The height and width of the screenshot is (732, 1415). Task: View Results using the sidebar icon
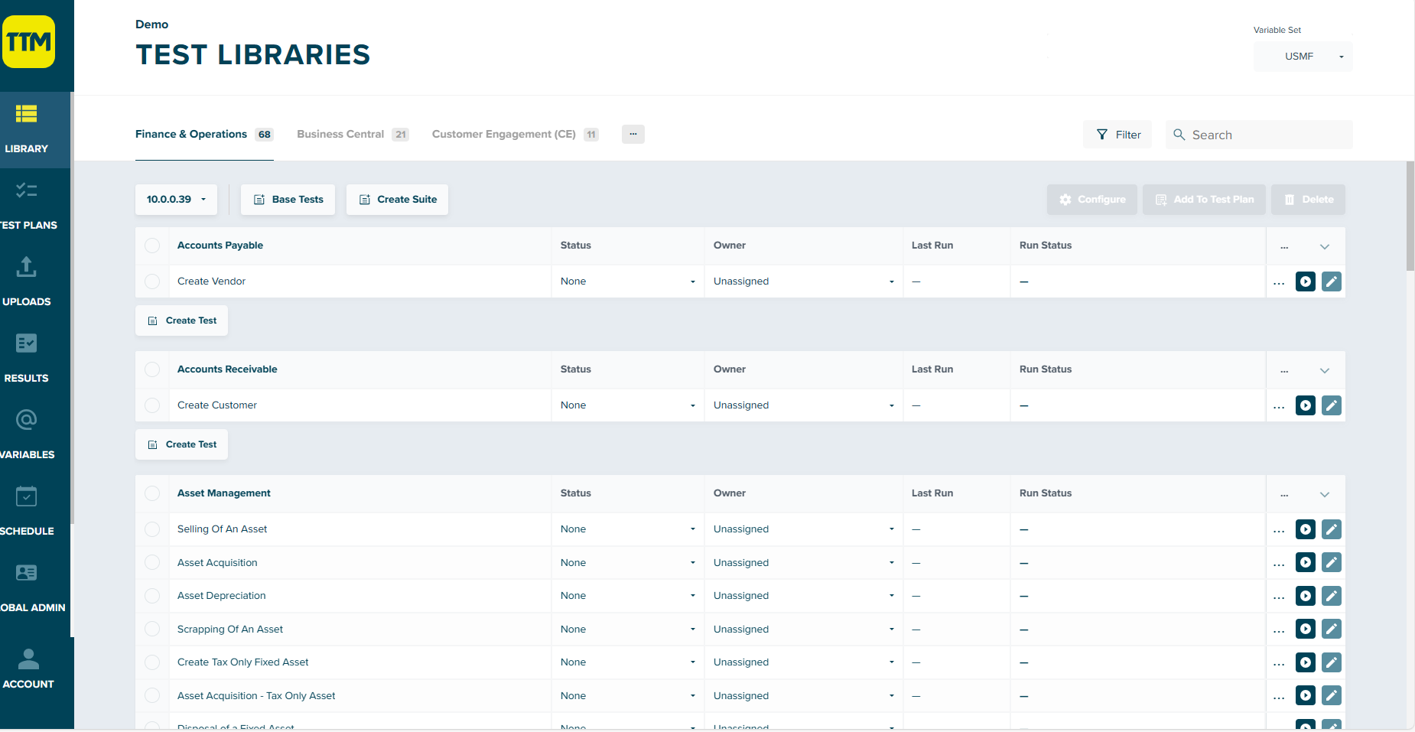25,354
